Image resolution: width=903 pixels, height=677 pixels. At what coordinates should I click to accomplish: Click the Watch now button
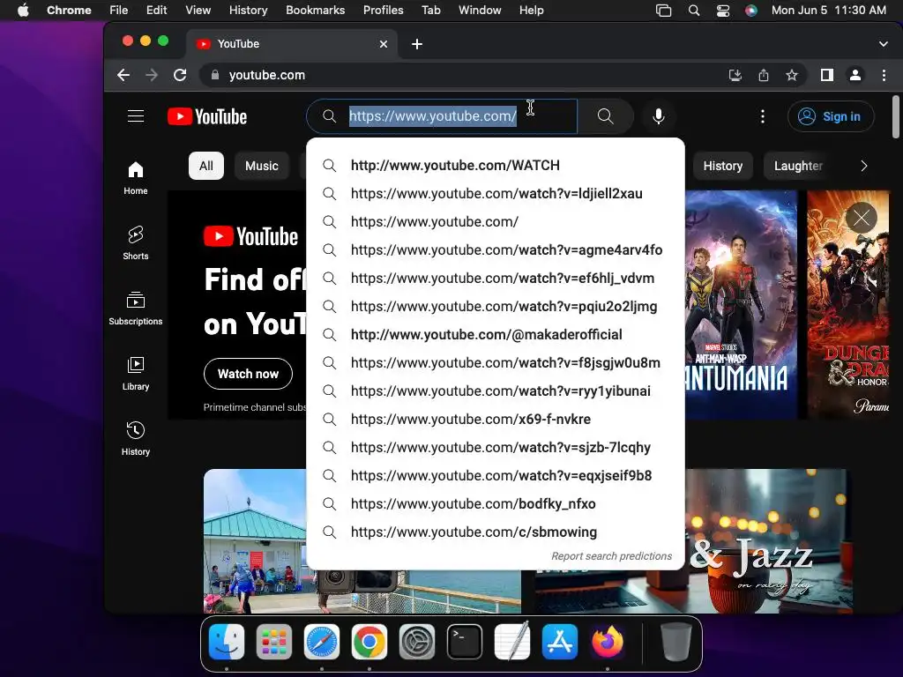pyautogui.click(x=248, y=374)
